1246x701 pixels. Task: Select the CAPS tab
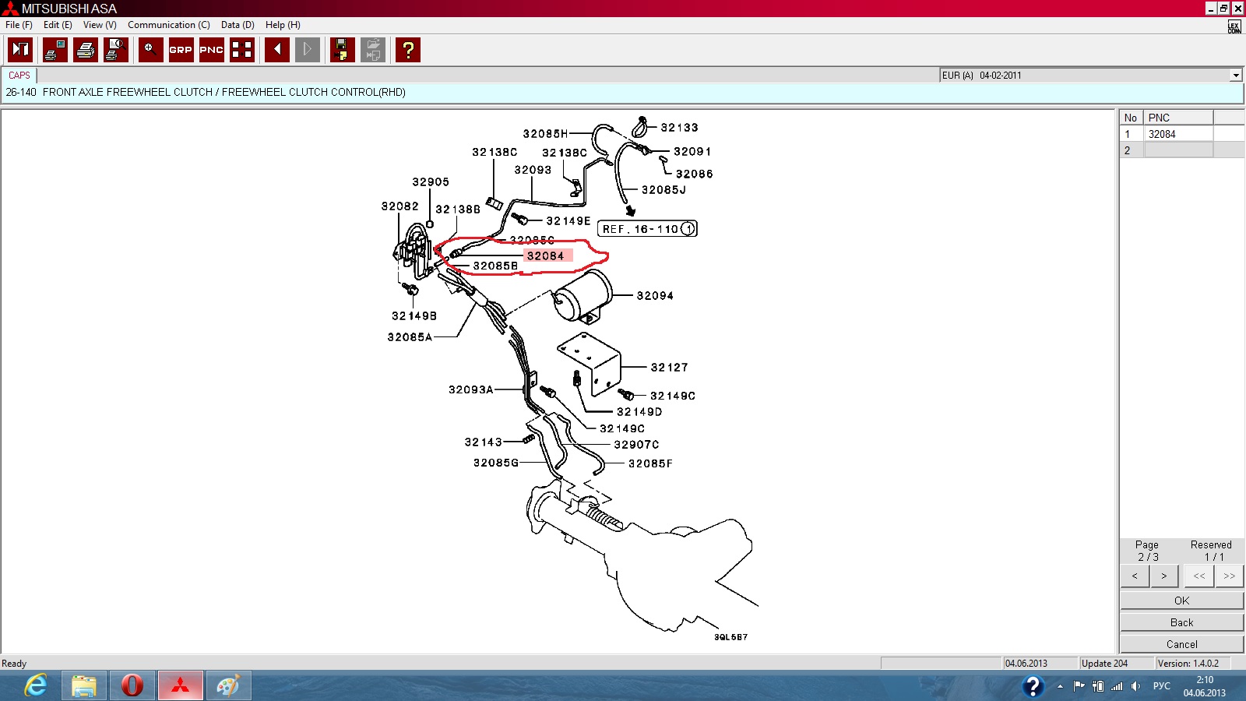coord(19,76)
